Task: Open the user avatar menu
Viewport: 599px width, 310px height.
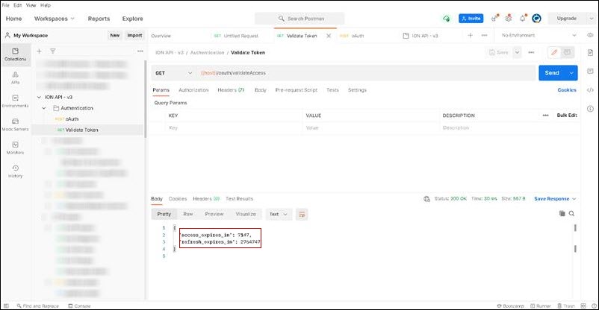Action: 536,19
